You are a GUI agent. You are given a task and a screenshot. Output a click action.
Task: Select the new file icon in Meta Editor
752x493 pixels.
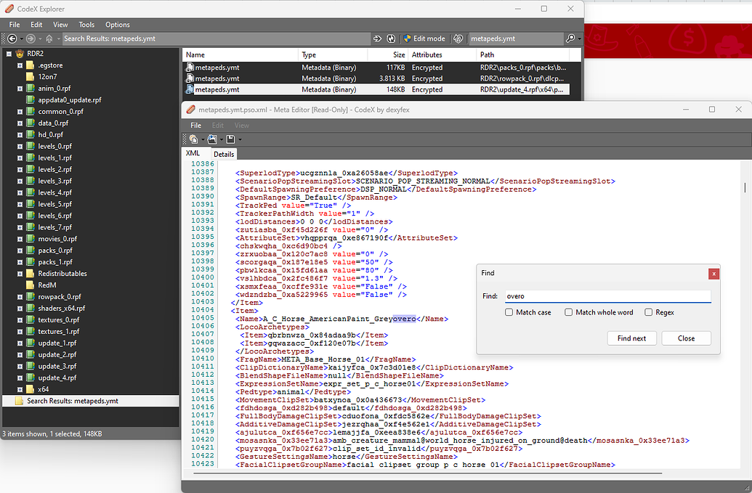pos(194,138)
